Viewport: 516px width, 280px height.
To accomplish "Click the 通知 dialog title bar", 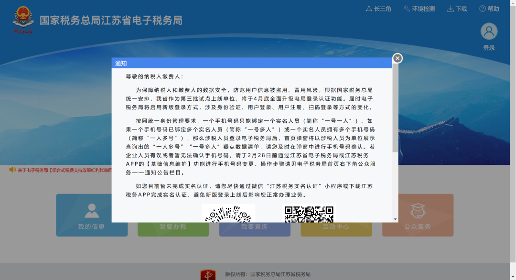I will 252,63.
